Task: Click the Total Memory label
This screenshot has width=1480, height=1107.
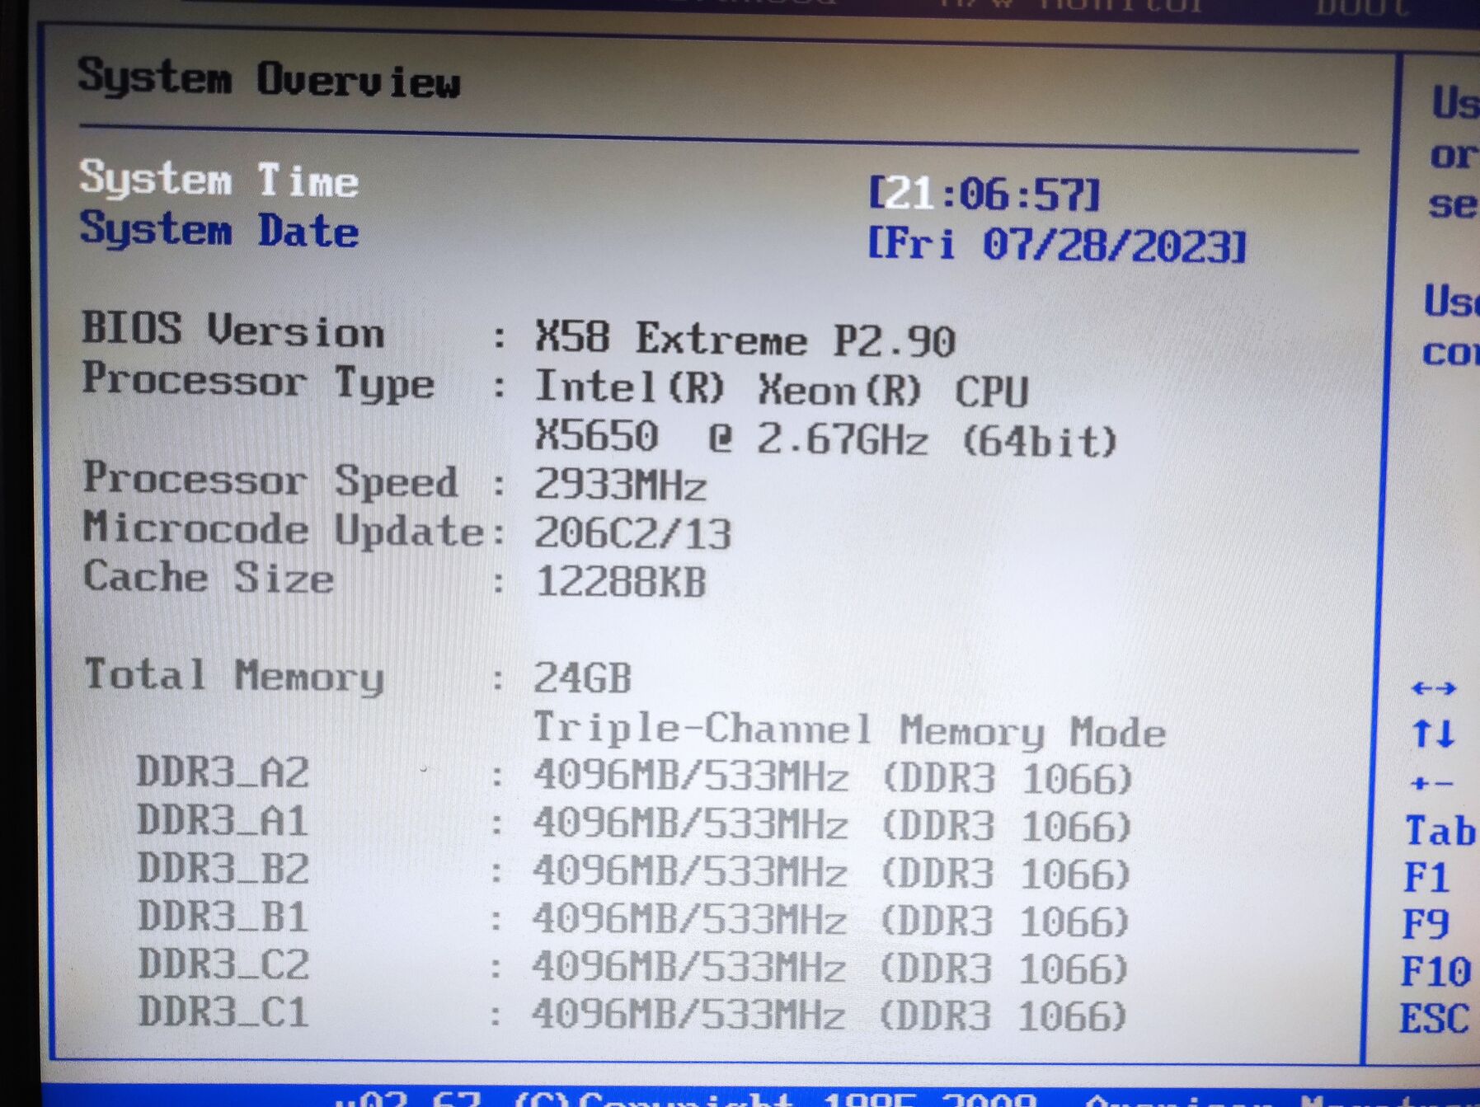Action: pyautogui.click(x=234, y=676)
